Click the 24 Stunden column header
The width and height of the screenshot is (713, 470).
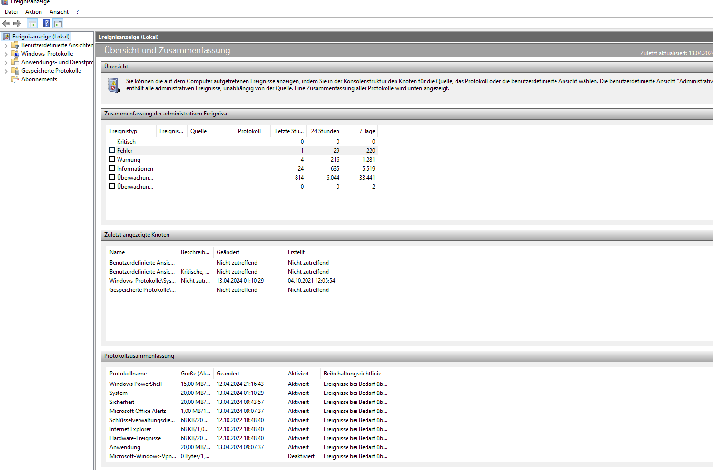pyautogui.click(x=325, y=131)
